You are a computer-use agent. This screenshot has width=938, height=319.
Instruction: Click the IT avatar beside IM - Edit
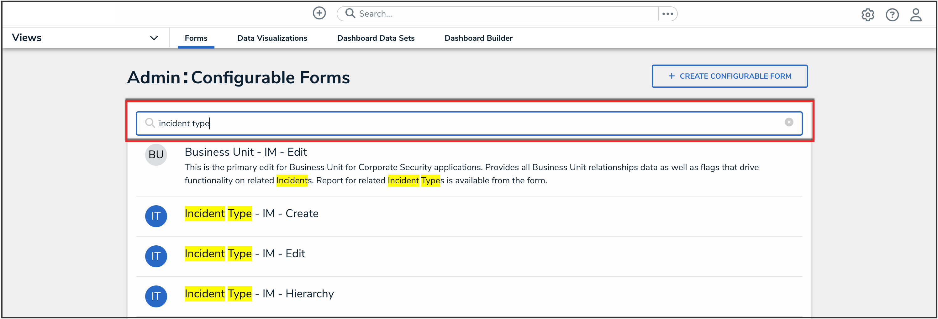coord(156,256)
